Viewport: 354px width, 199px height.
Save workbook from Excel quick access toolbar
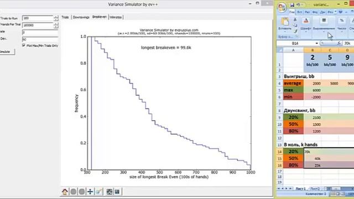click(x=292, y=5)
